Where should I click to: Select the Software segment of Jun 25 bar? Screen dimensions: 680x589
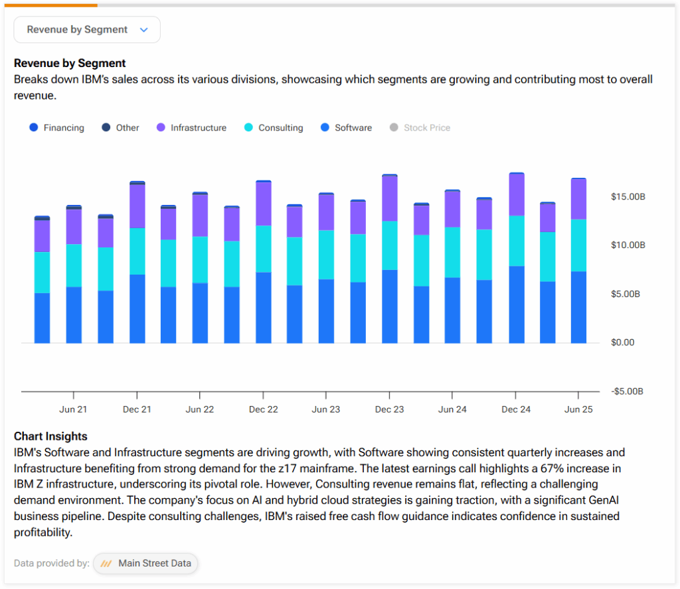(x=578, y=307)
